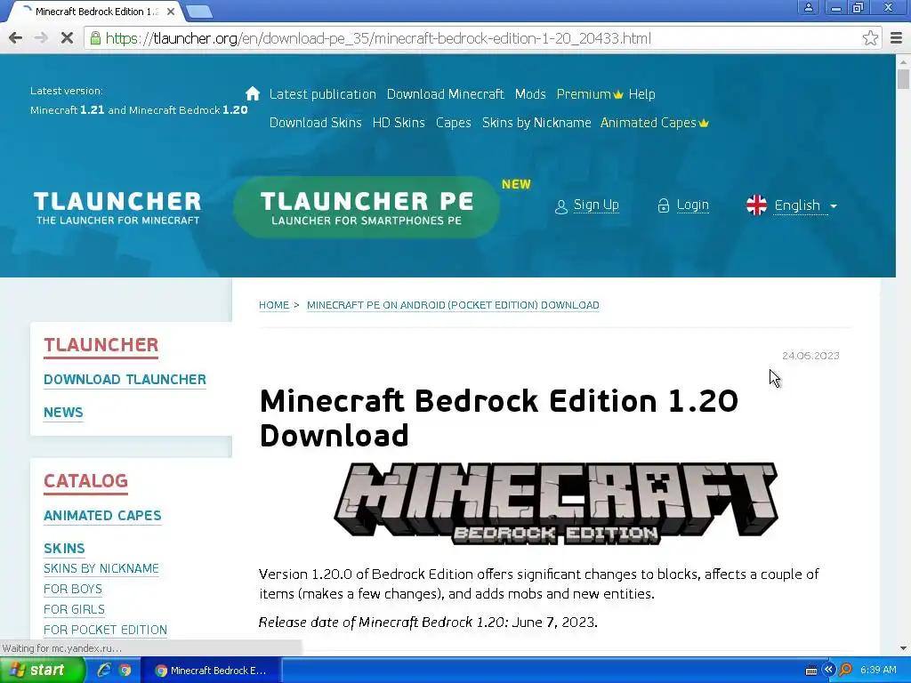Click the browser forward arrow
The width and height of the screenshot is (911, 683).
41,38
